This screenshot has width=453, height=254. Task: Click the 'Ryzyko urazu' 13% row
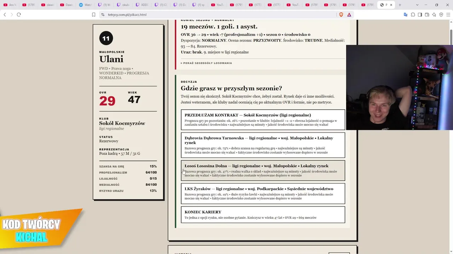128,191
